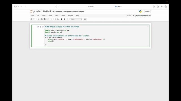Open the Safari share button
Viewport: 181px width, 101px height.
158,6
